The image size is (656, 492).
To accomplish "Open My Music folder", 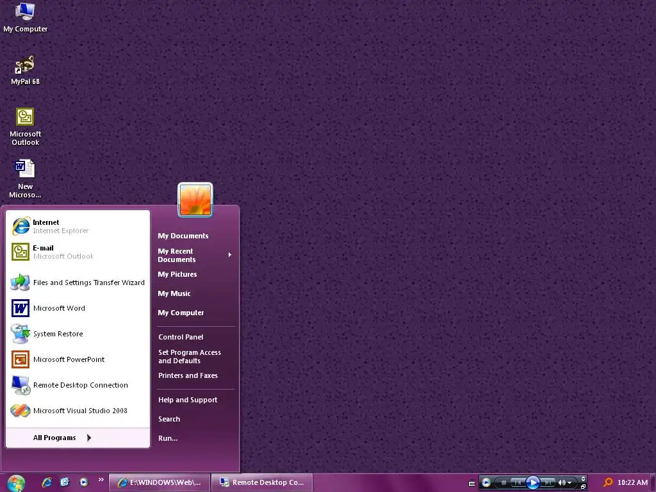I will click(x=174, y=293).
